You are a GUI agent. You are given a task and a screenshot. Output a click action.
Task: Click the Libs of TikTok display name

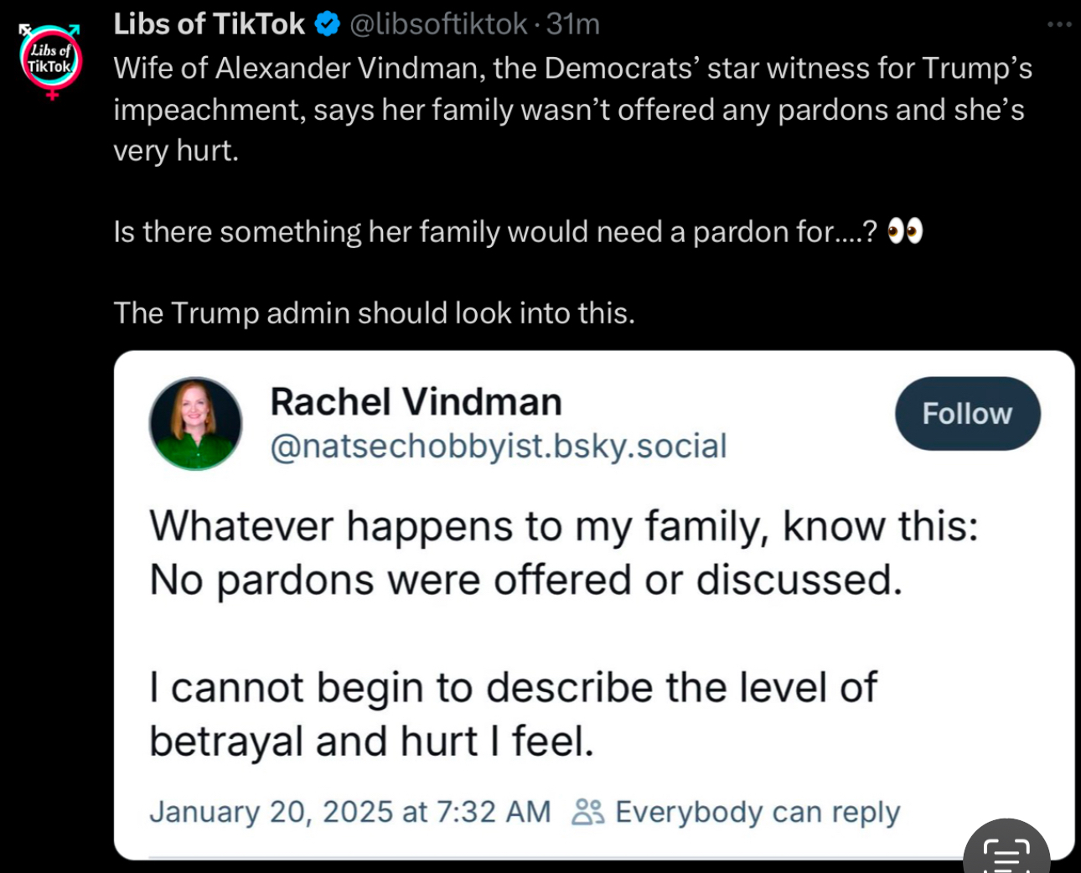(209, 24)
